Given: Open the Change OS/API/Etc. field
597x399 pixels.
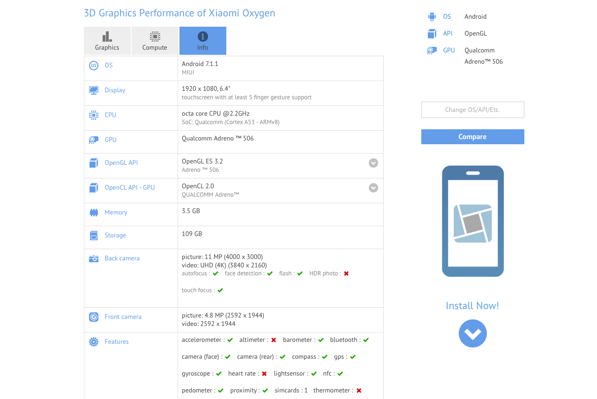Looking at the screenshot, I should click(x=472, y=110).
